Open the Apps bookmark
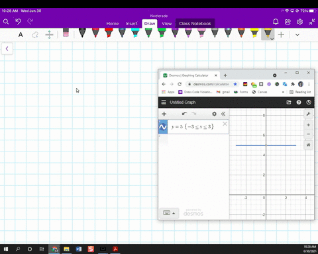This screenshot has width=318, height=254. pyautogui.click(x=168, y=92)
